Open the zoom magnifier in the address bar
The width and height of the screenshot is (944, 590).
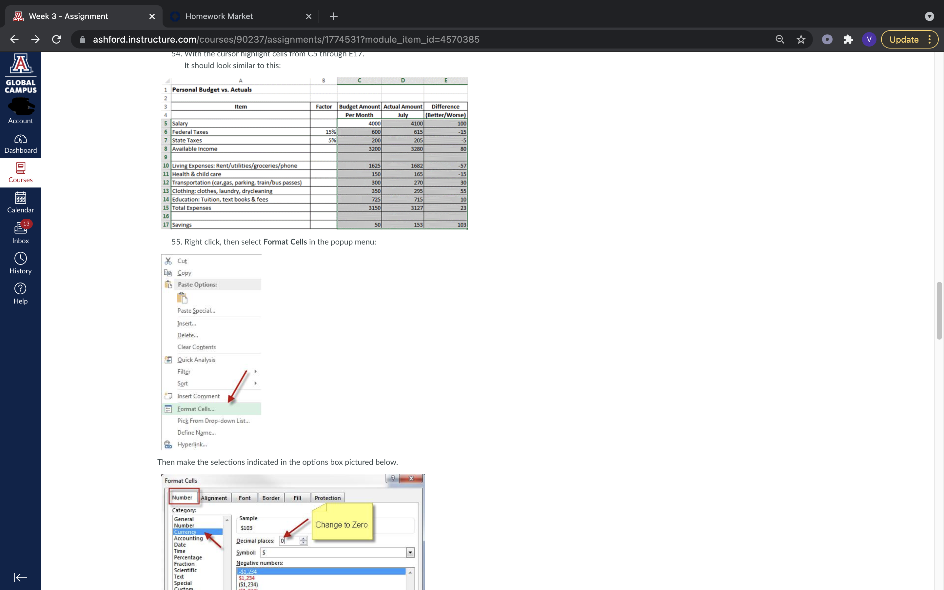[x=780, y=39]
